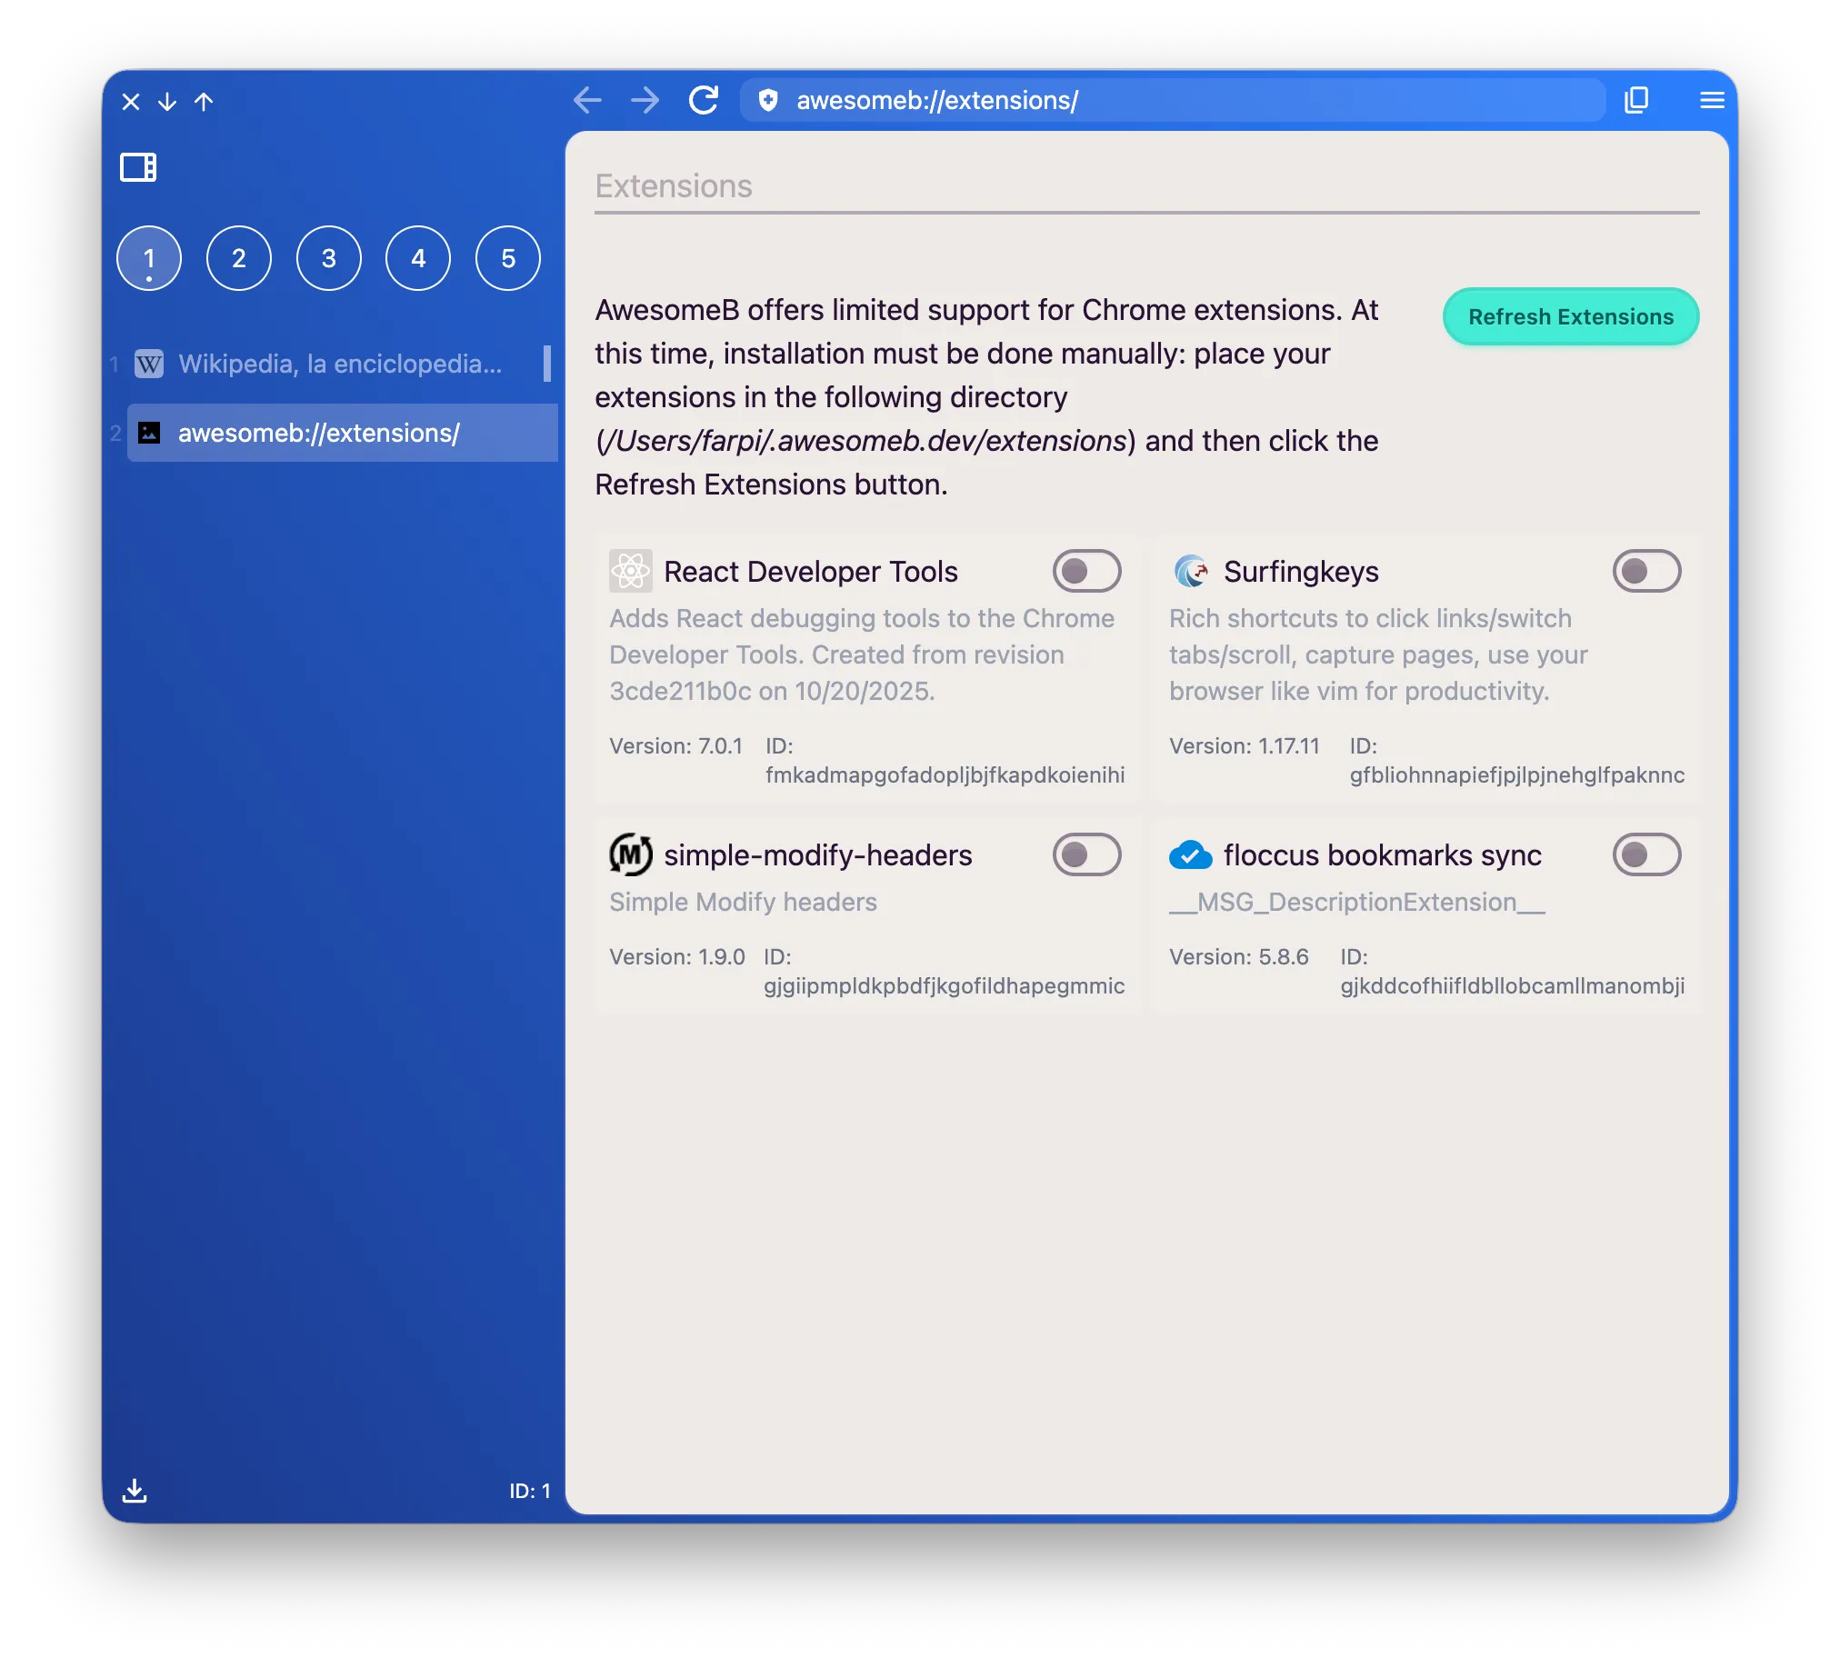Go back with the left arrow
This screenshot has width=1840, height=1658.
click(x=587, y=100)
